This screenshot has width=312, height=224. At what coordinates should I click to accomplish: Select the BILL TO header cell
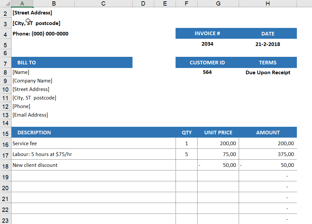tap(72, 62)
